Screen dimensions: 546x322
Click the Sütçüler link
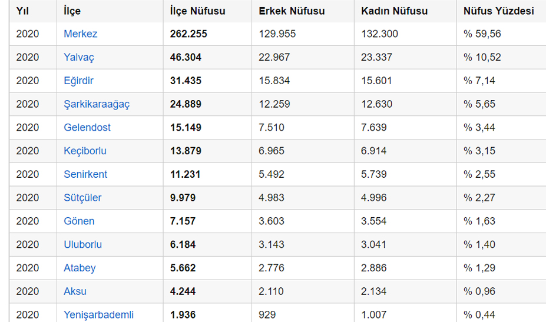pos(82,198)
